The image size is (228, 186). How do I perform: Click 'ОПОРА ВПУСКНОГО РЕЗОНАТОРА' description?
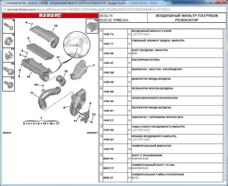(155, 98)
